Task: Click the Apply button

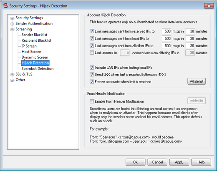Action: click(179, 162)
